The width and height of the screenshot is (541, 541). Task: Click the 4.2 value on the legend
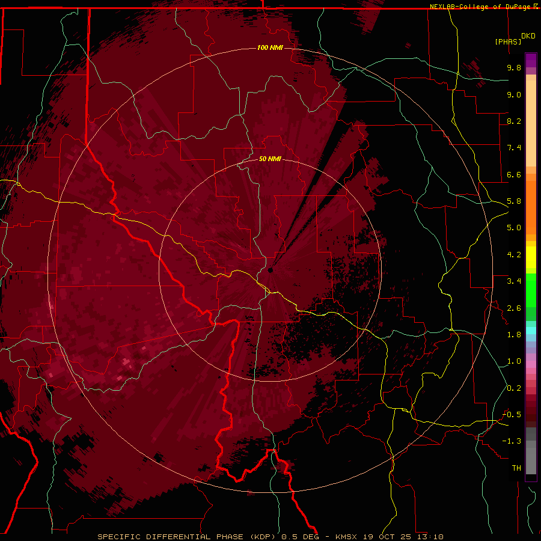coord(514,255)
